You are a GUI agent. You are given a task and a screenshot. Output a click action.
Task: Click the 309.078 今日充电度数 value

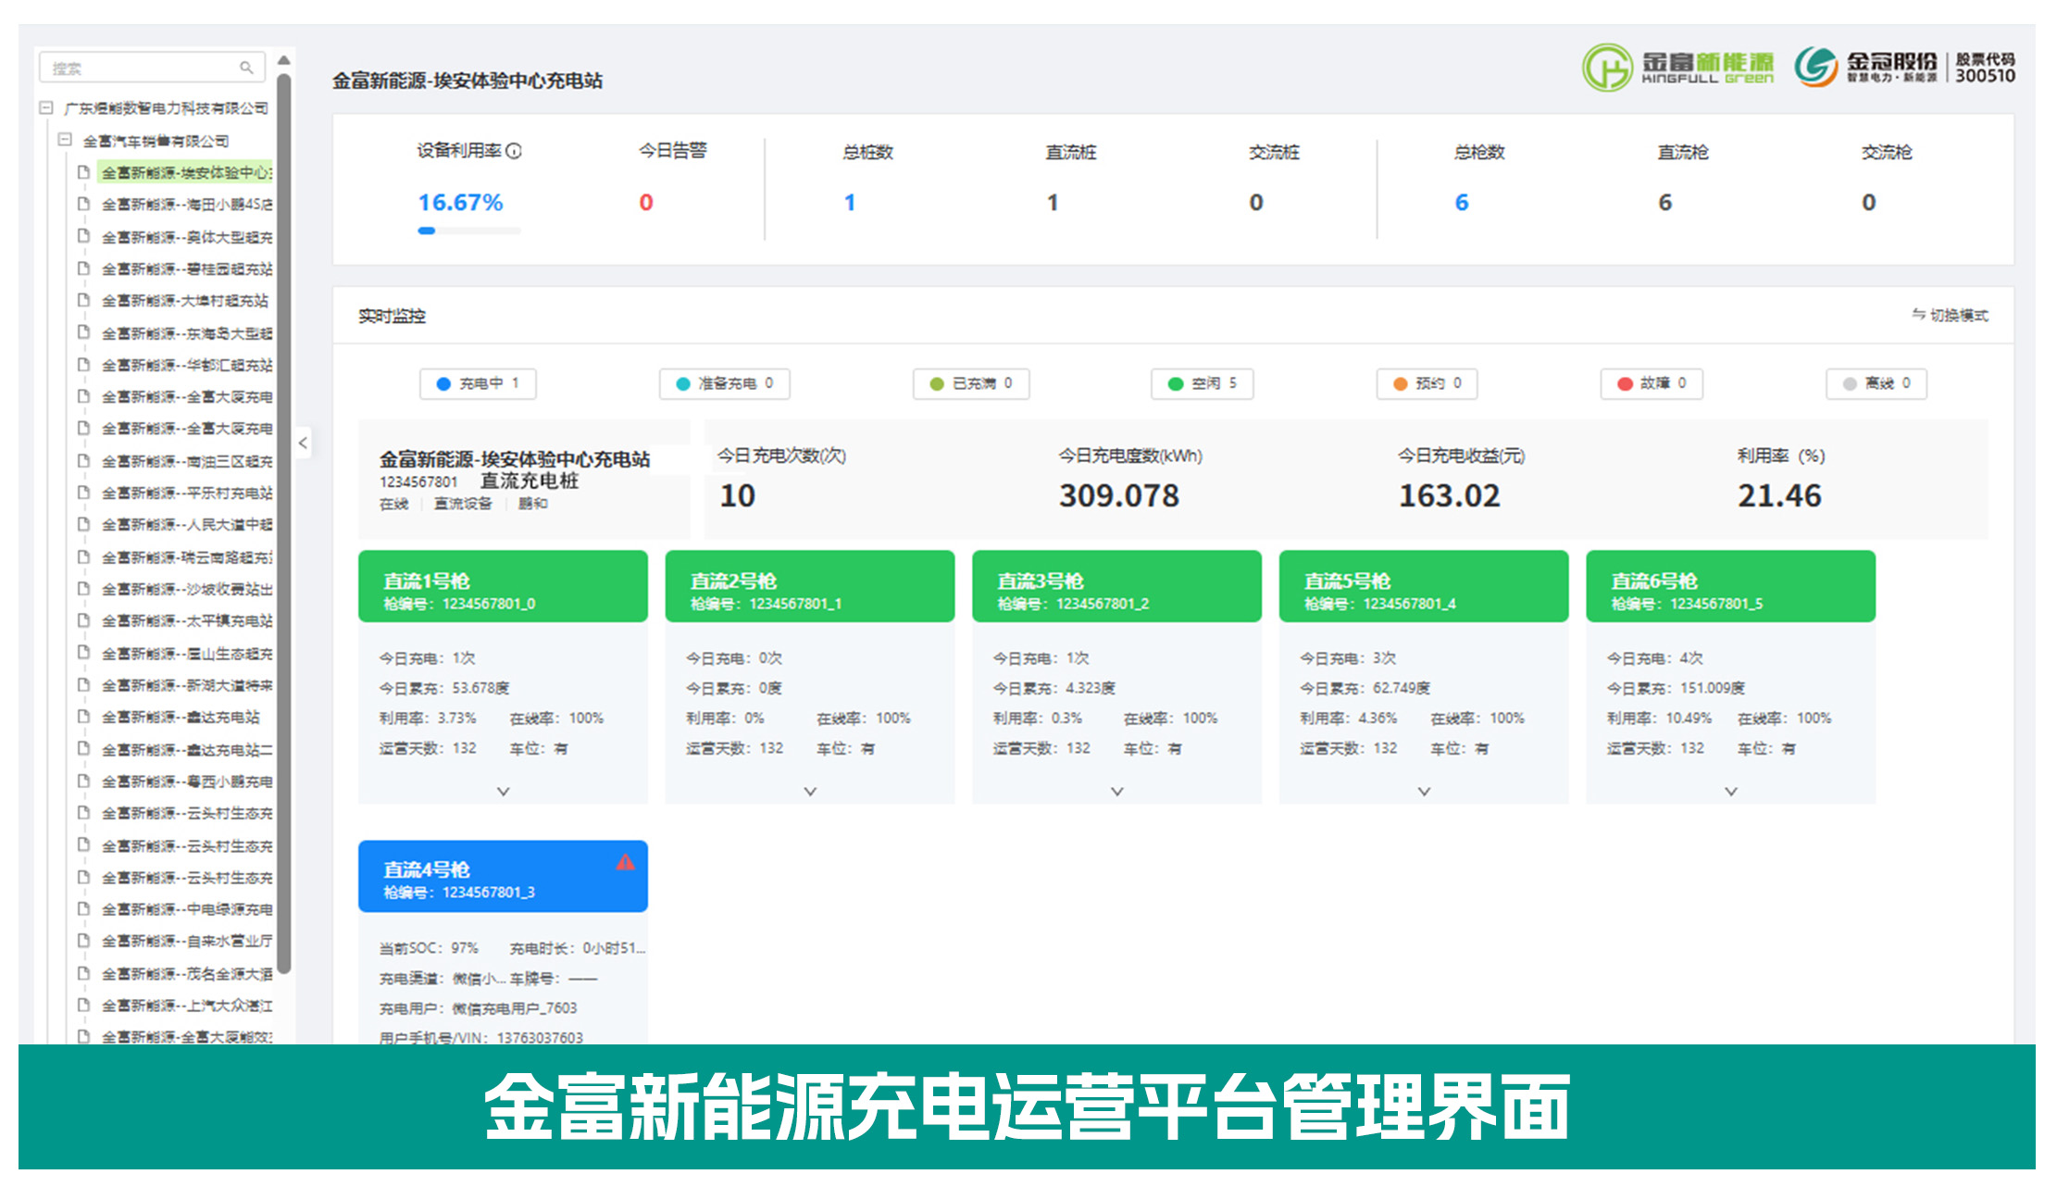click(x=1119, y=495)
